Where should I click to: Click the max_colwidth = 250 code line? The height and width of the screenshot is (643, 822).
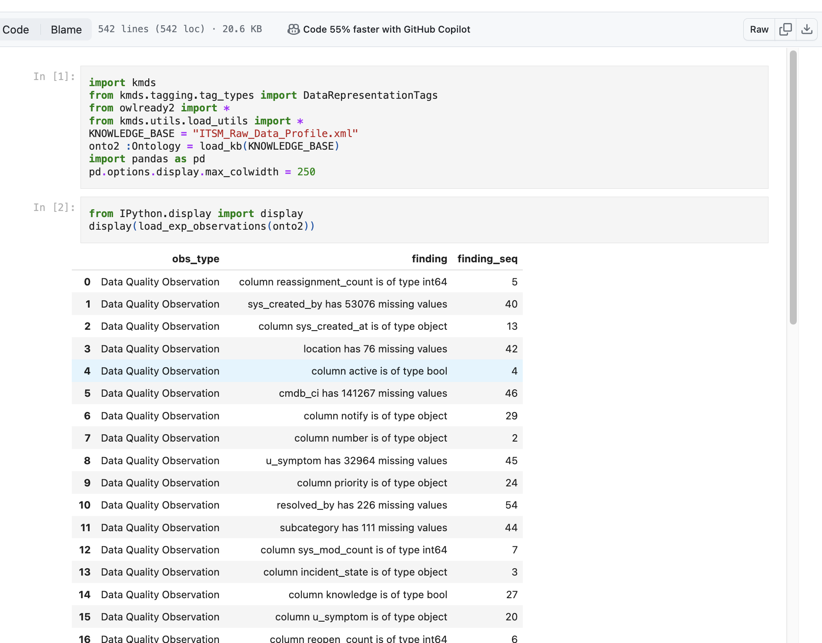click(x=202, y=172)
